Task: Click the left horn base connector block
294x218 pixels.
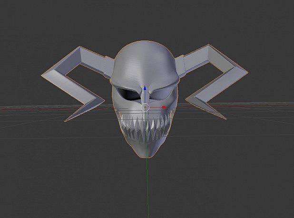Action: pyautogui.click(x=108, y=67)
